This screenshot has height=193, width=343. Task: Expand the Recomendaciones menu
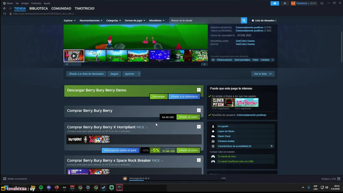[x=91, y=20]
